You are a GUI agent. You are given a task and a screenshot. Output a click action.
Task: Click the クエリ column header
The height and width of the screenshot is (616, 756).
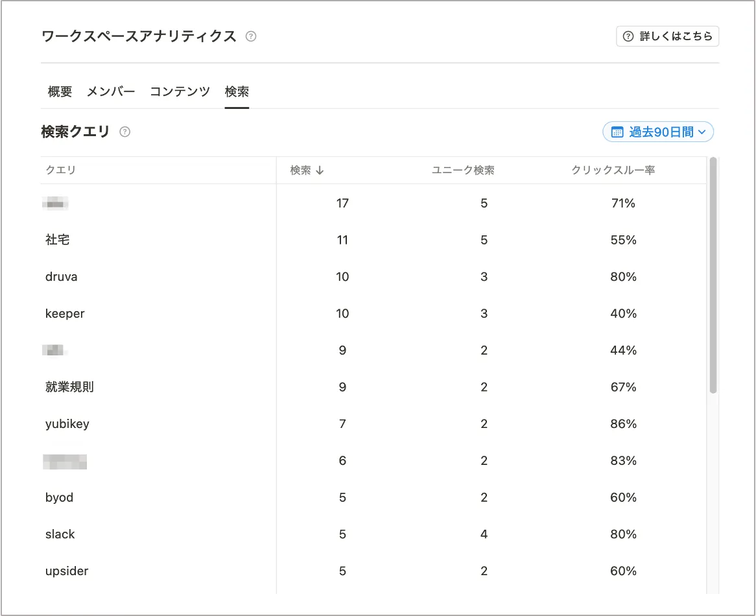[x=61, y=171]
